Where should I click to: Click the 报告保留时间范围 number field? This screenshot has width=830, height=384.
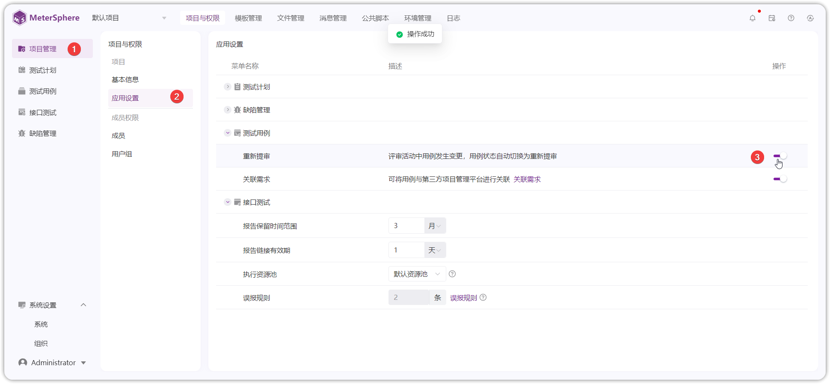(406, 226)
